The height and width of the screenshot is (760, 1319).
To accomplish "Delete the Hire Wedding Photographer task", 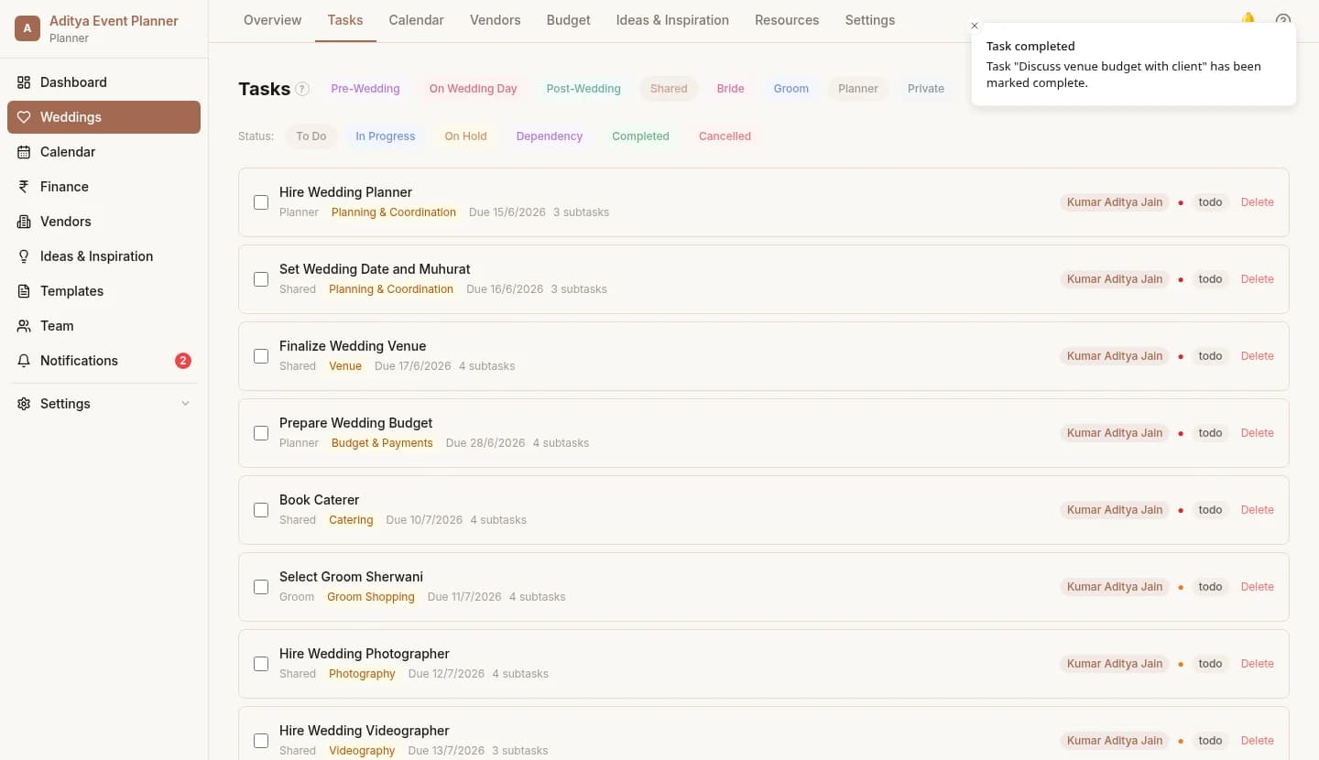I will pos(1257,664).
